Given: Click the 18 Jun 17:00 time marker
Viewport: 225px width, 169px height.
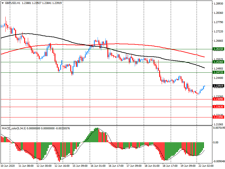Looking at the screenshot, I should click(169, 166).
